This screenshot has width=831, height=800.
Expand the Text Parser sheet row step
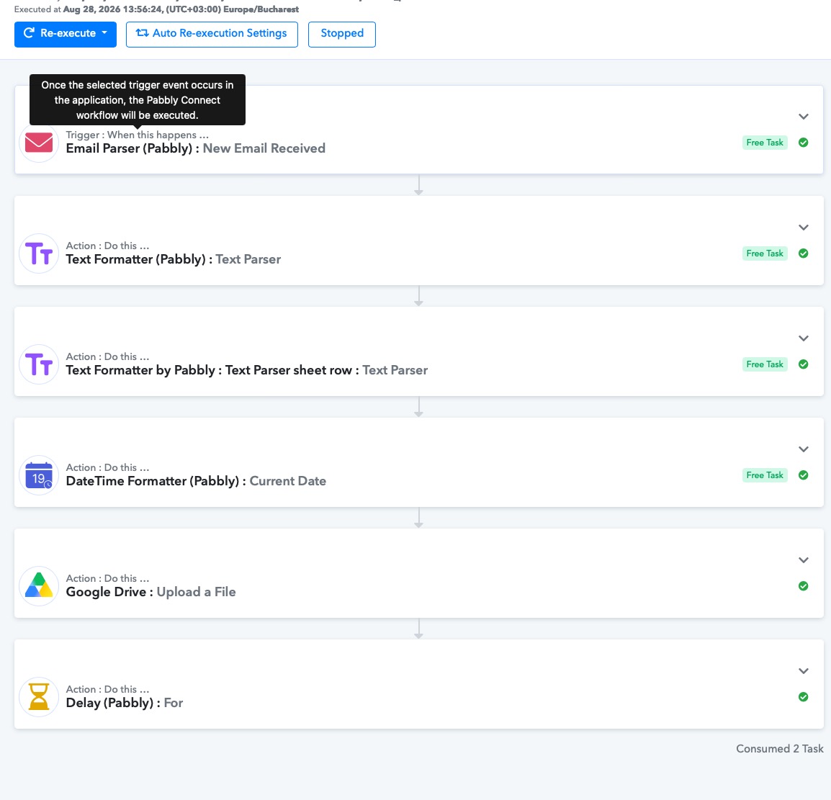click(x=804, y=338)
